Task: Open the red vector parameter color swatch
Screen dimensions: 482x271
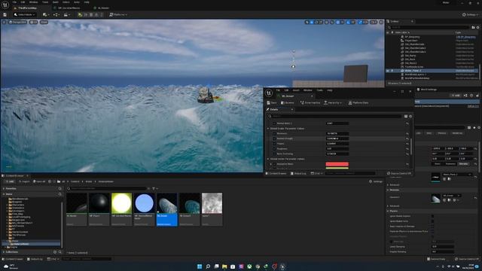Action: coord(337,164)
